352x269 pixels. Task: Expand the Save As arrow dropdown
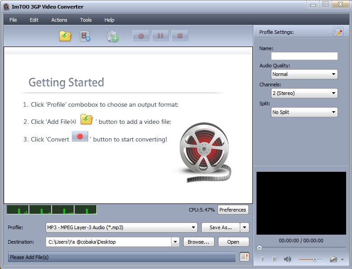tap(244, 227)
